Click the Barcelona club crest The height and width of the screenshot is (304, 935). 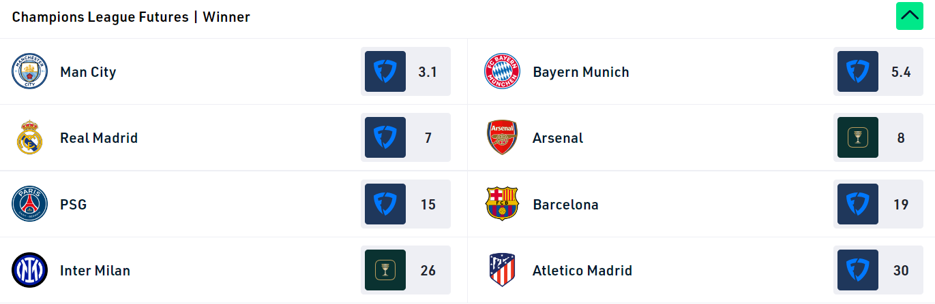pos(502,204)
